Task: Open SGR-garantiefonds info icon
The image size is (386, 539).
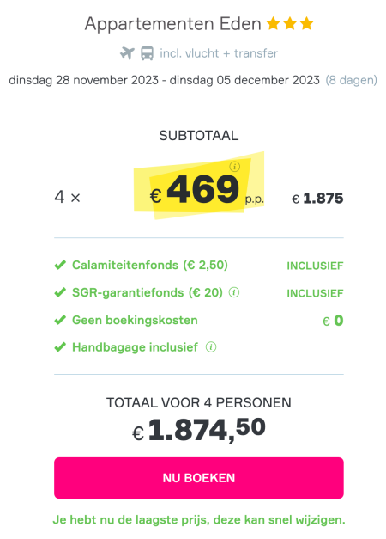Action: point(234,292)
